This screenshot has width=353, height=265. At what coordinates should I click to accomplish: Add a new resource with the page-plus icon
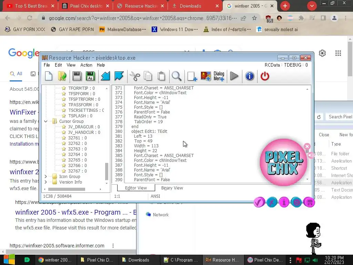pos(192,76)
